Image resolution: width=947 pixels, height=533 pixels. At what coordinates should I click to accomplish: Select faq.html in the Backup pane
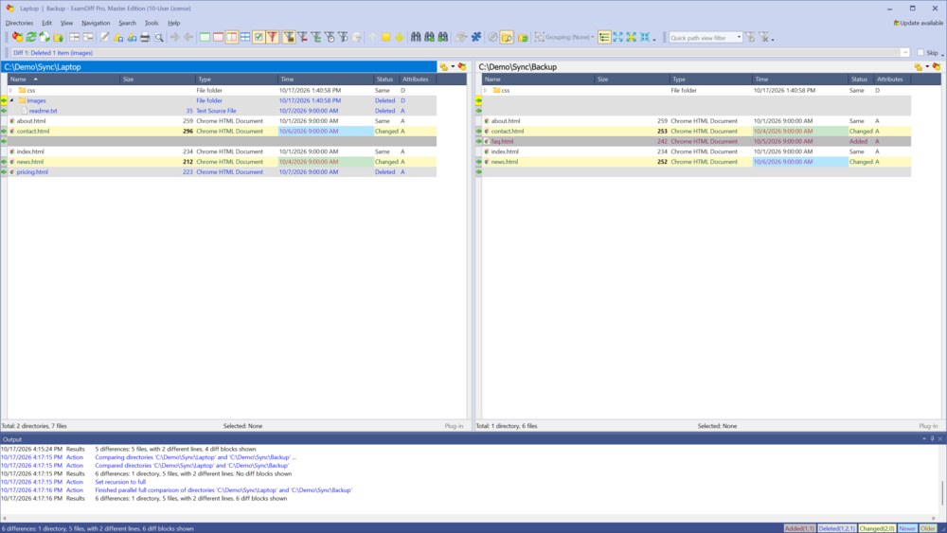coord(503,141)
